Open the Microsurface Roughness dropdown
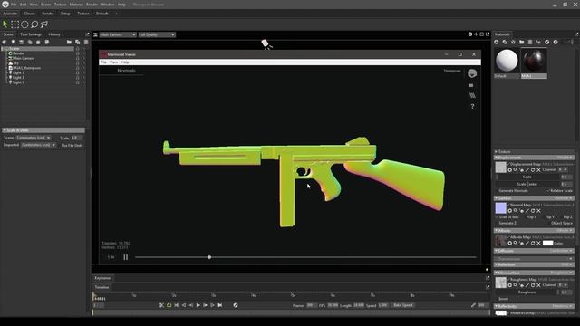This screenshot has width=580, height=326. pyautogui.click(x=561, y=273)
